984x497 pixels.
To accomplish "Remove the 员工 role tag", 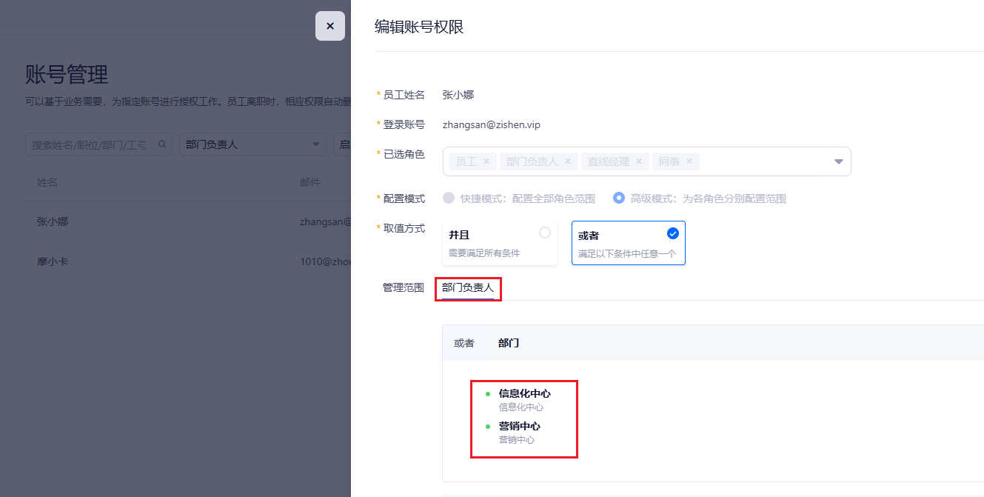I will coord(486,161).
